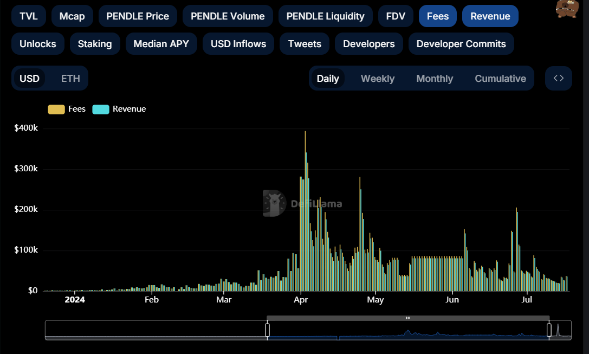
Task: Toggle the Revenue legend cyan swatch
Action: click(x=101, y=109)
